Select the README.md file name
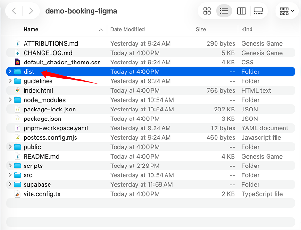This screenshot has width=301, height=230. (42, 156)
